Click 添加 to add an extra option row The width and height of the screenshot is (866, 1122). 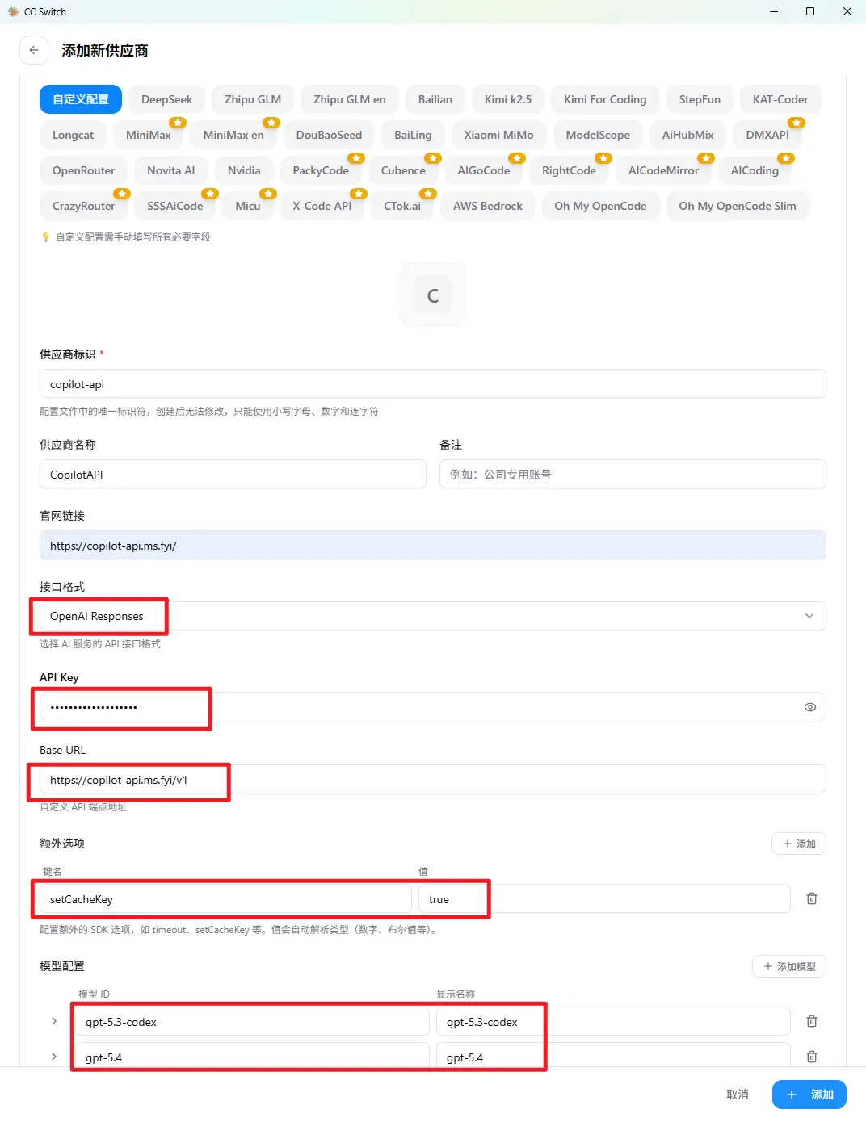(798, 844)
